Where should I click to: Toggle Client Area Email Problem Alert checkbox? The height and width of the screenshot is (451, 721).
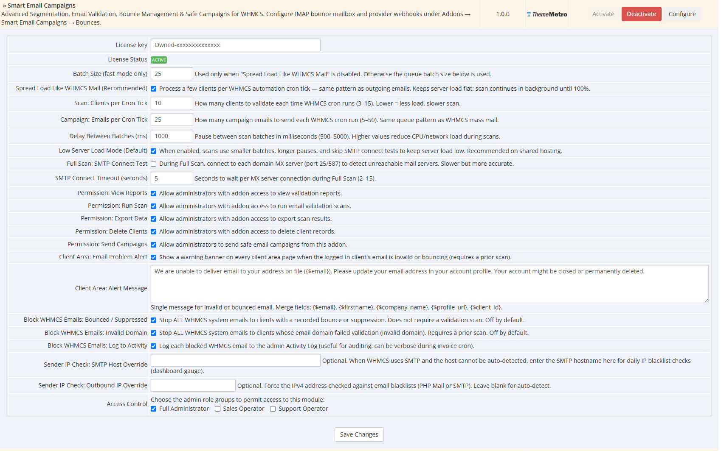[x=154, y=257]
